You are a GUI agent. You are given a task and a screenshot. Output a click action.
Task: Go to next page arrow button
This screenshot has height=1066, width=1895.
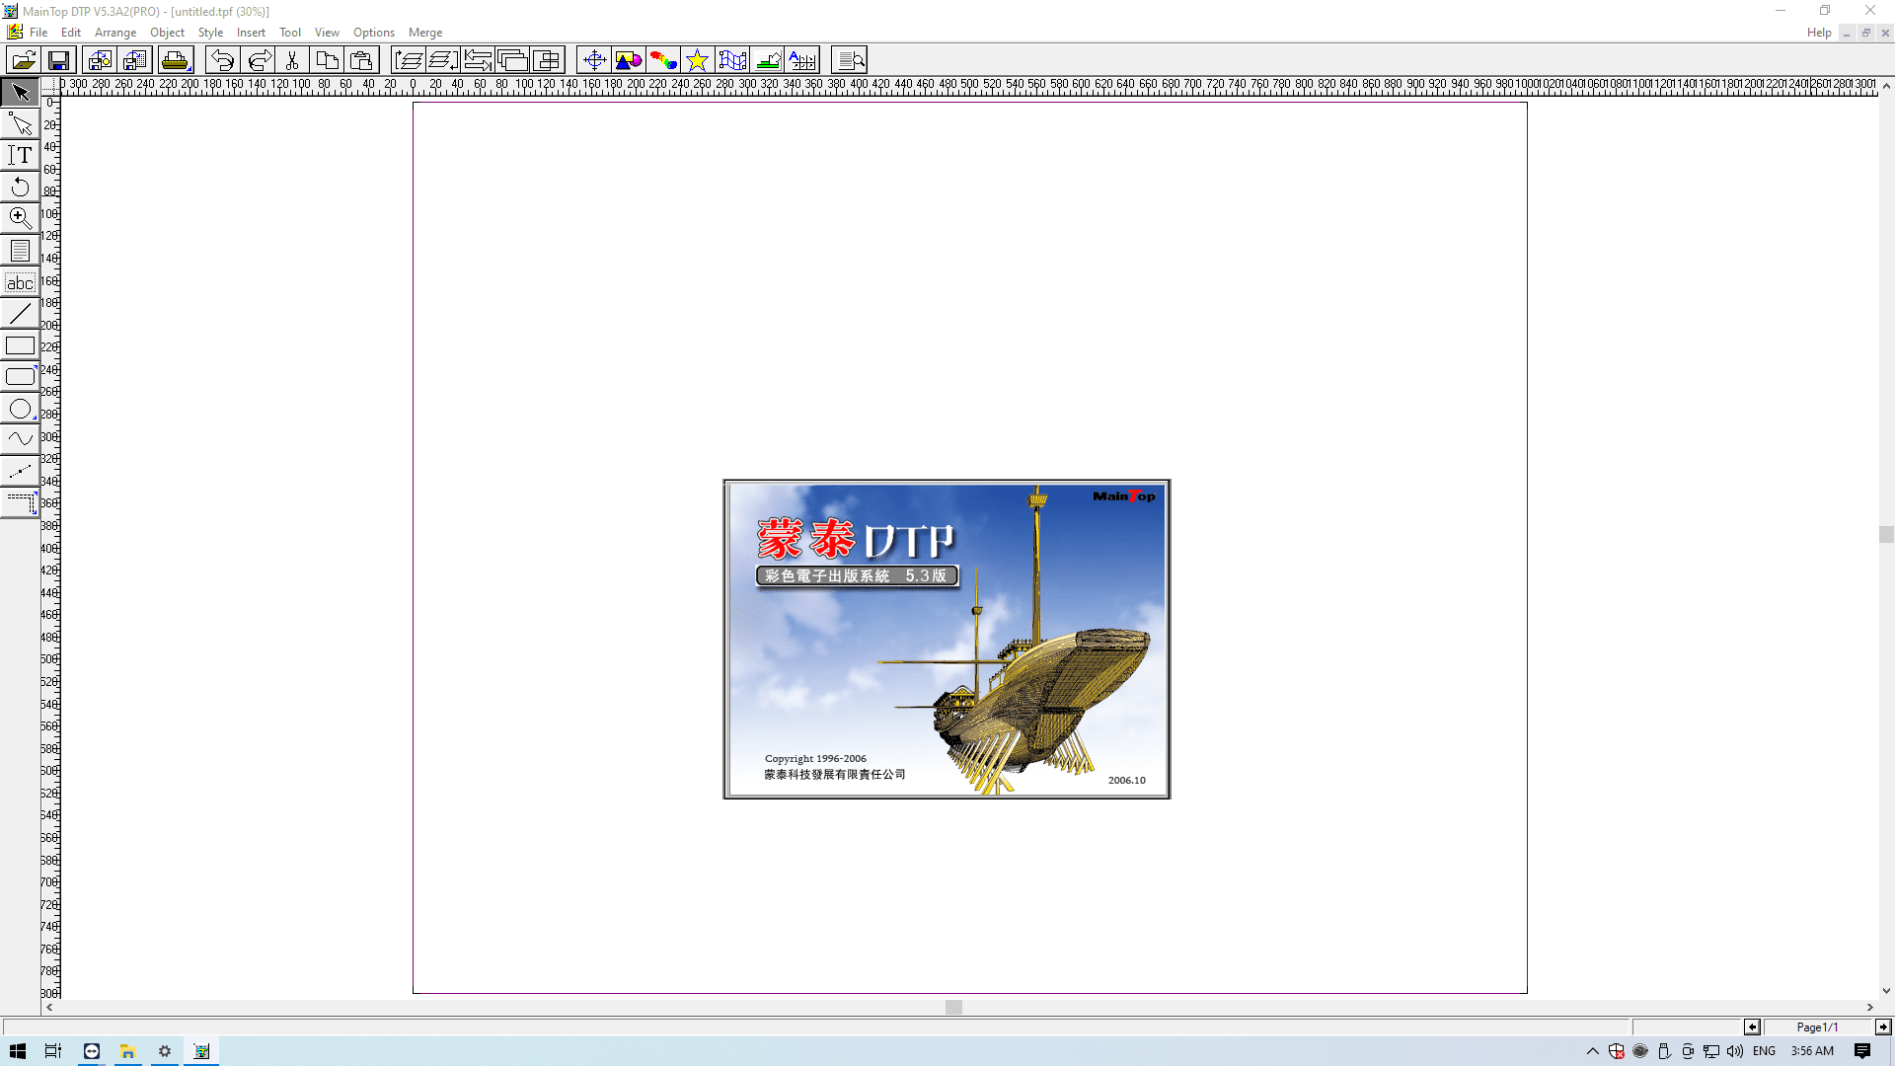[x=1882, y=1028]
